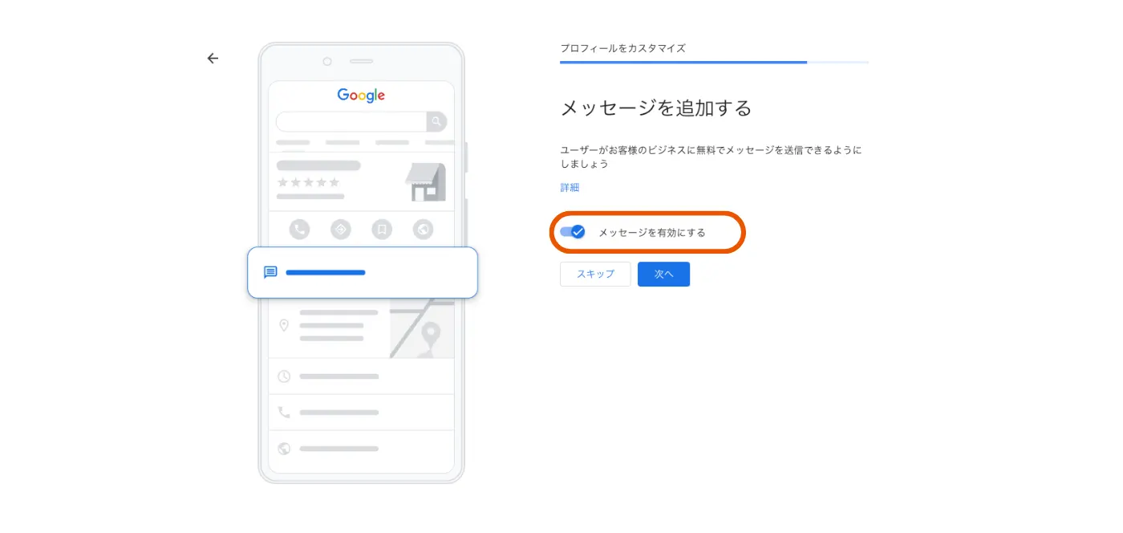Go back with the left arrow icon

pyautogui.click(x=213, y=59)
